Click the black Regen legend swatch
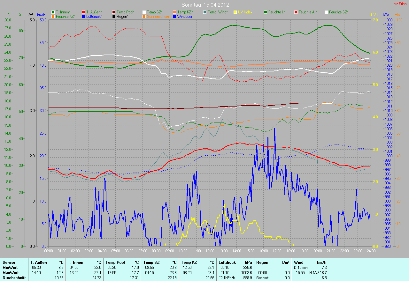This screenshot has height=281, width=409. coord(114,17)
